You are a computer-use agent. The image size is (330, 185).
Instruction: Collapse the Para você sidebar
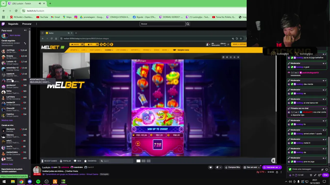click(x=25, y=30)
